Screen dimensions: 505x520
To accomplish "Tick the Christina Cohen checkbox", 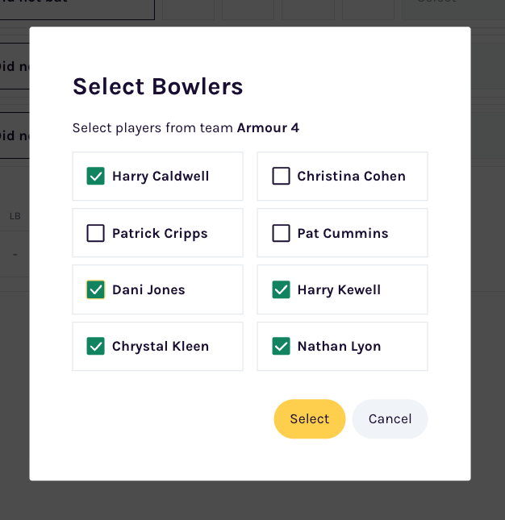I will coord(281,177).
